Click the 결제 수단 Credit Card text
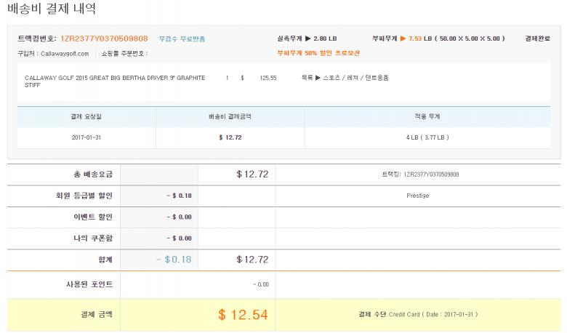The width and height of the screenshot is (567, 333). coord(418,315)
